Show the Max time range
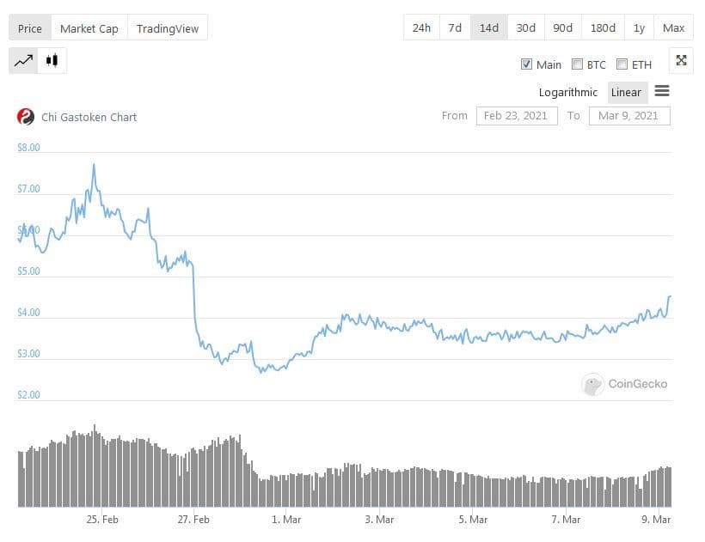 [674, 27]
